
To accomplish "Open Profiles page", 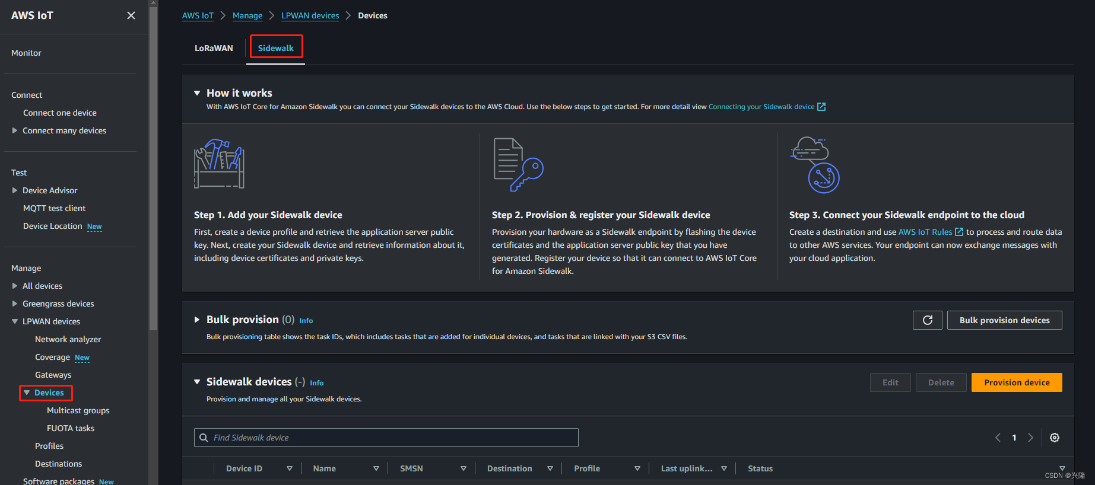I will (49, 446).
